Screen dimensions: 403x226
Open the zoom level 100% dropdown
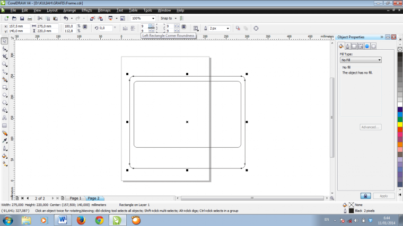pos(153,19)
